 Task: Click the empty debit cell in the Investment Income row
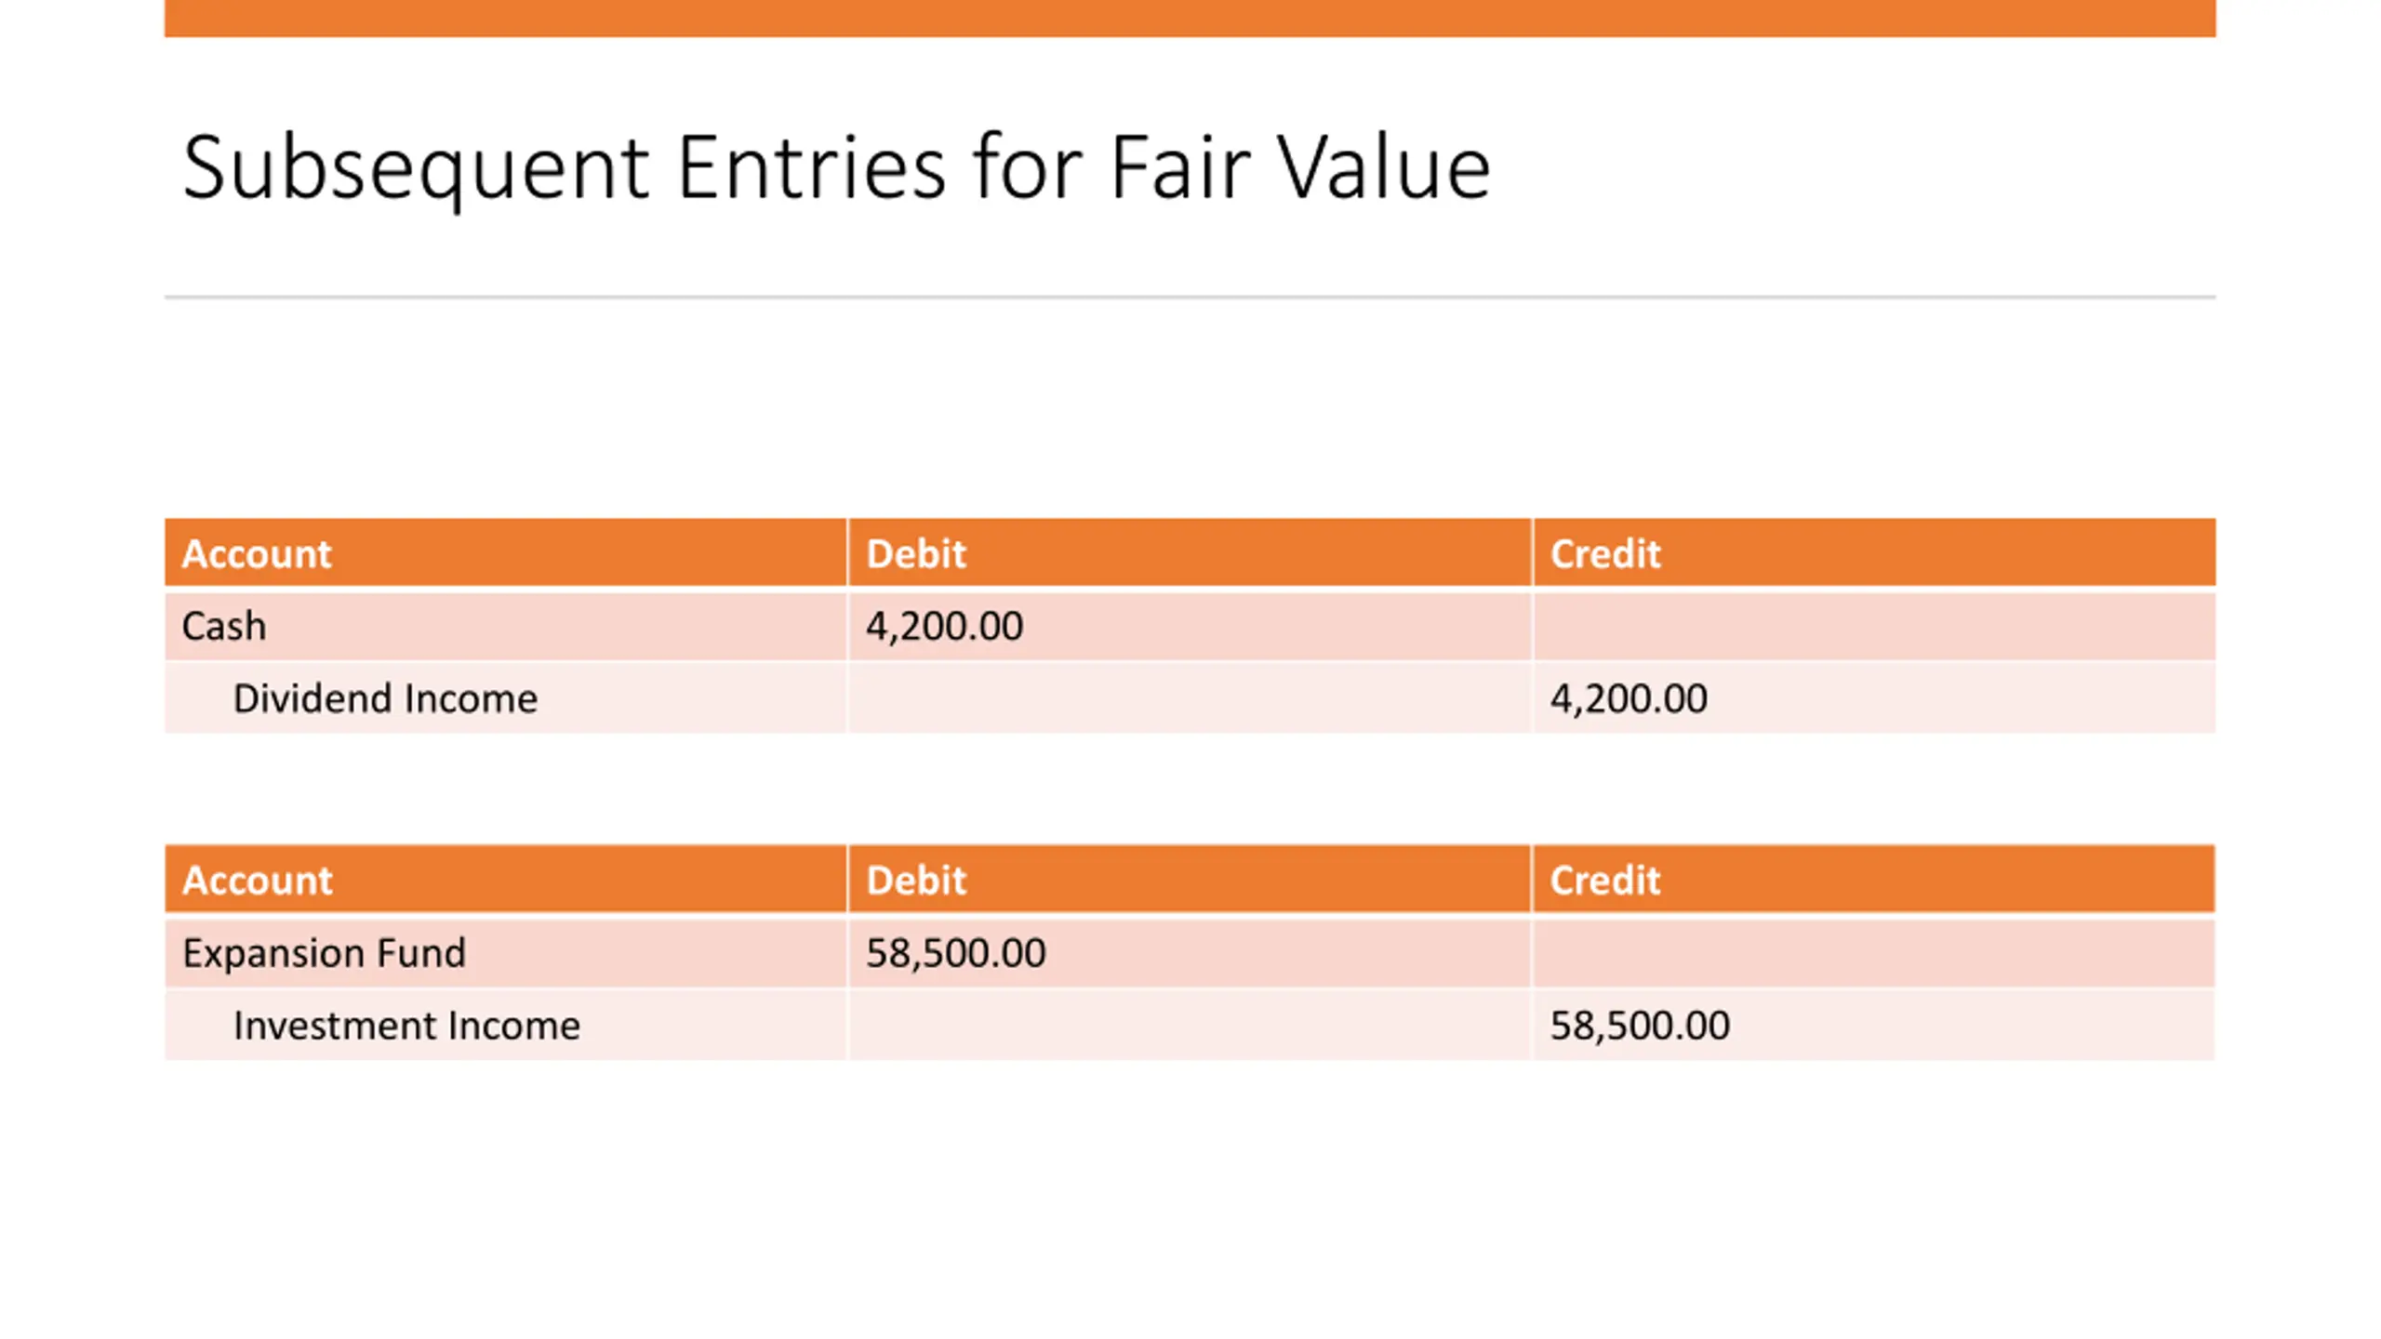[x=1190, y=1026]
